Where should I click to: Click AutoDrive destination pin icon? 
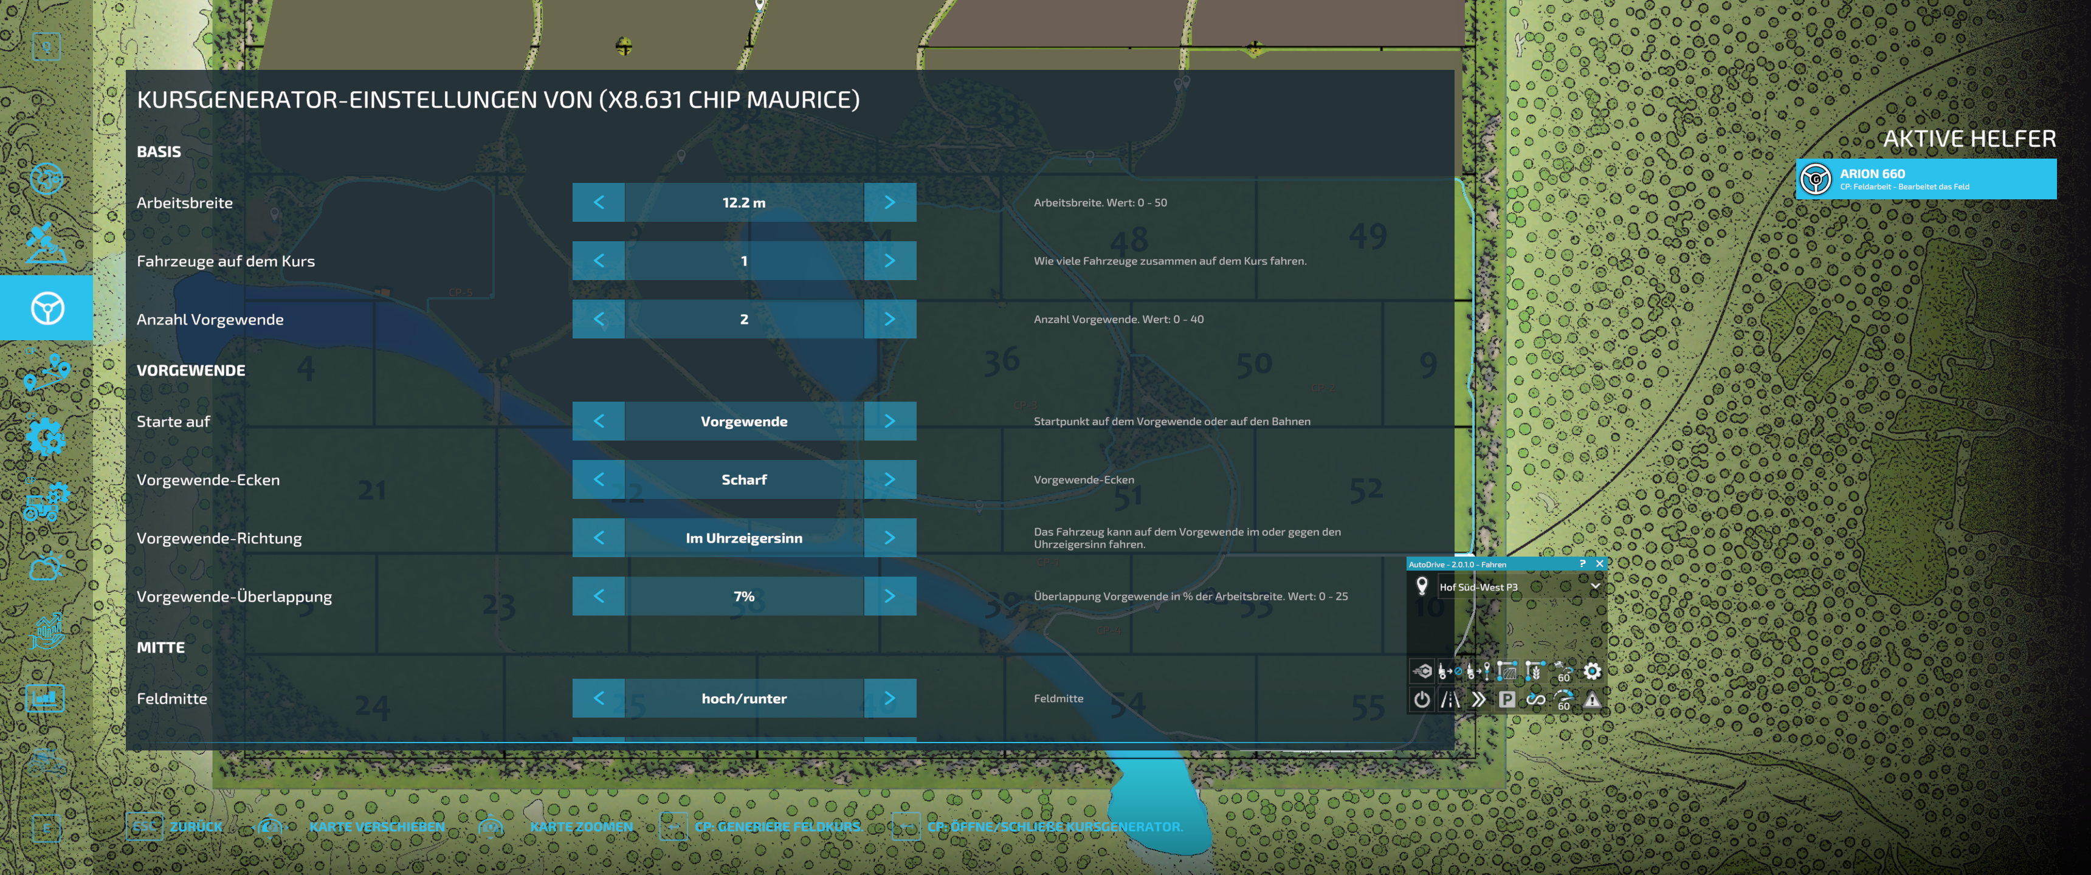click(x=1422, y=586)
